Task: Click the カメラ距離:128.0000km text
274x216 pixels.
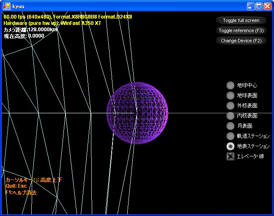Action: point(30,30)
